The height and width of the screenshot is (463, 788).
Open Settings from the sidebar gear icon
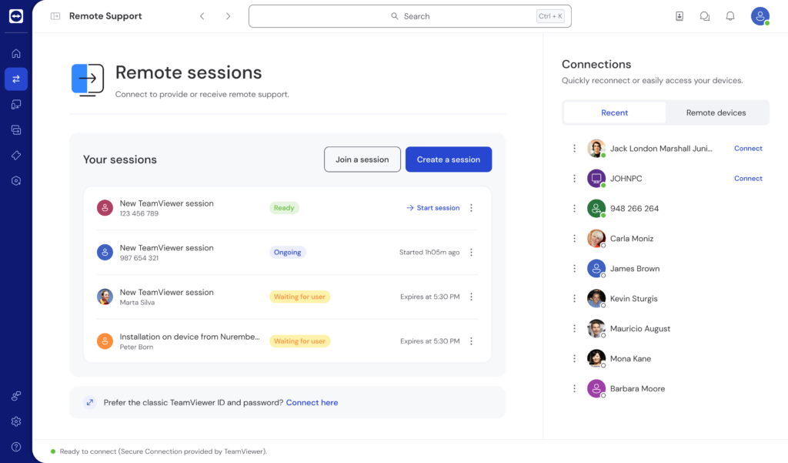(x=15, y=421)
